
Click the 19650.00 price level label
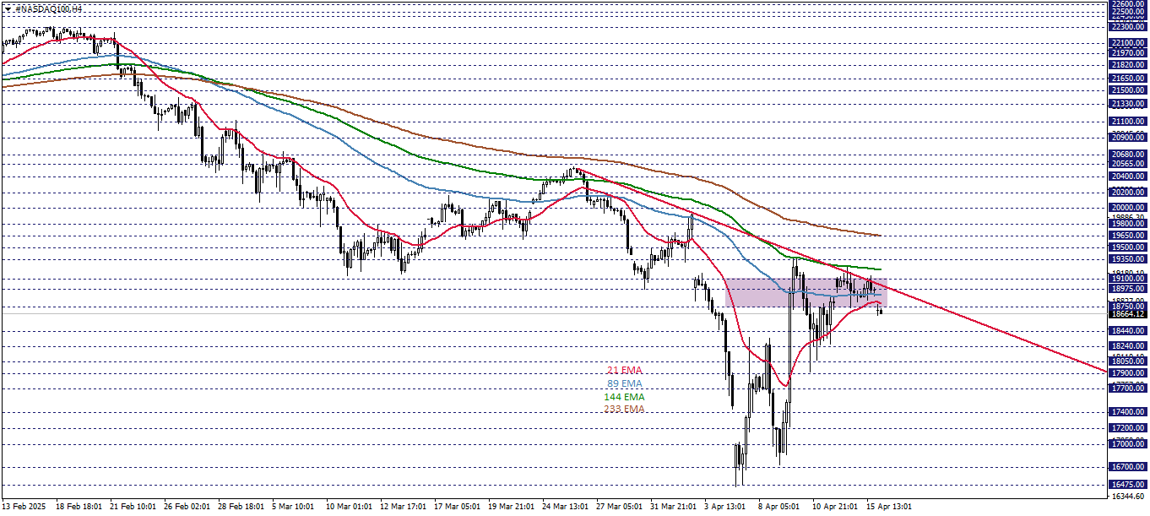[x=1128, y=236]
